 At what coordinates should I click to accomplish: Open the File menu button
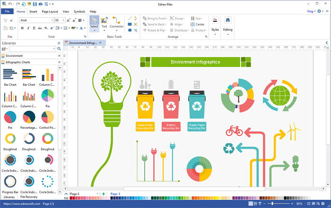click(x=7, y=11)
